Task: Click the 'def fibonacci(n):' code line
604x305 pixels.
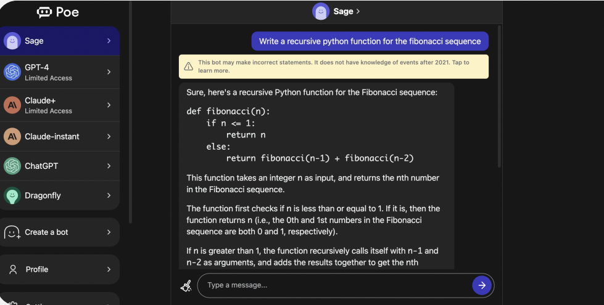Action: tap(228, 112)
